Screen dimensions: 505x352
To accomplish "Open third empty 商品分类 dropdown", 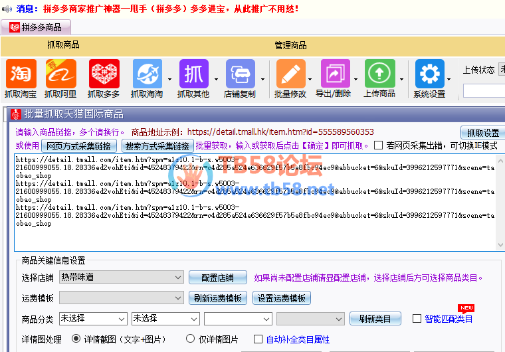I will click(238, 319).
